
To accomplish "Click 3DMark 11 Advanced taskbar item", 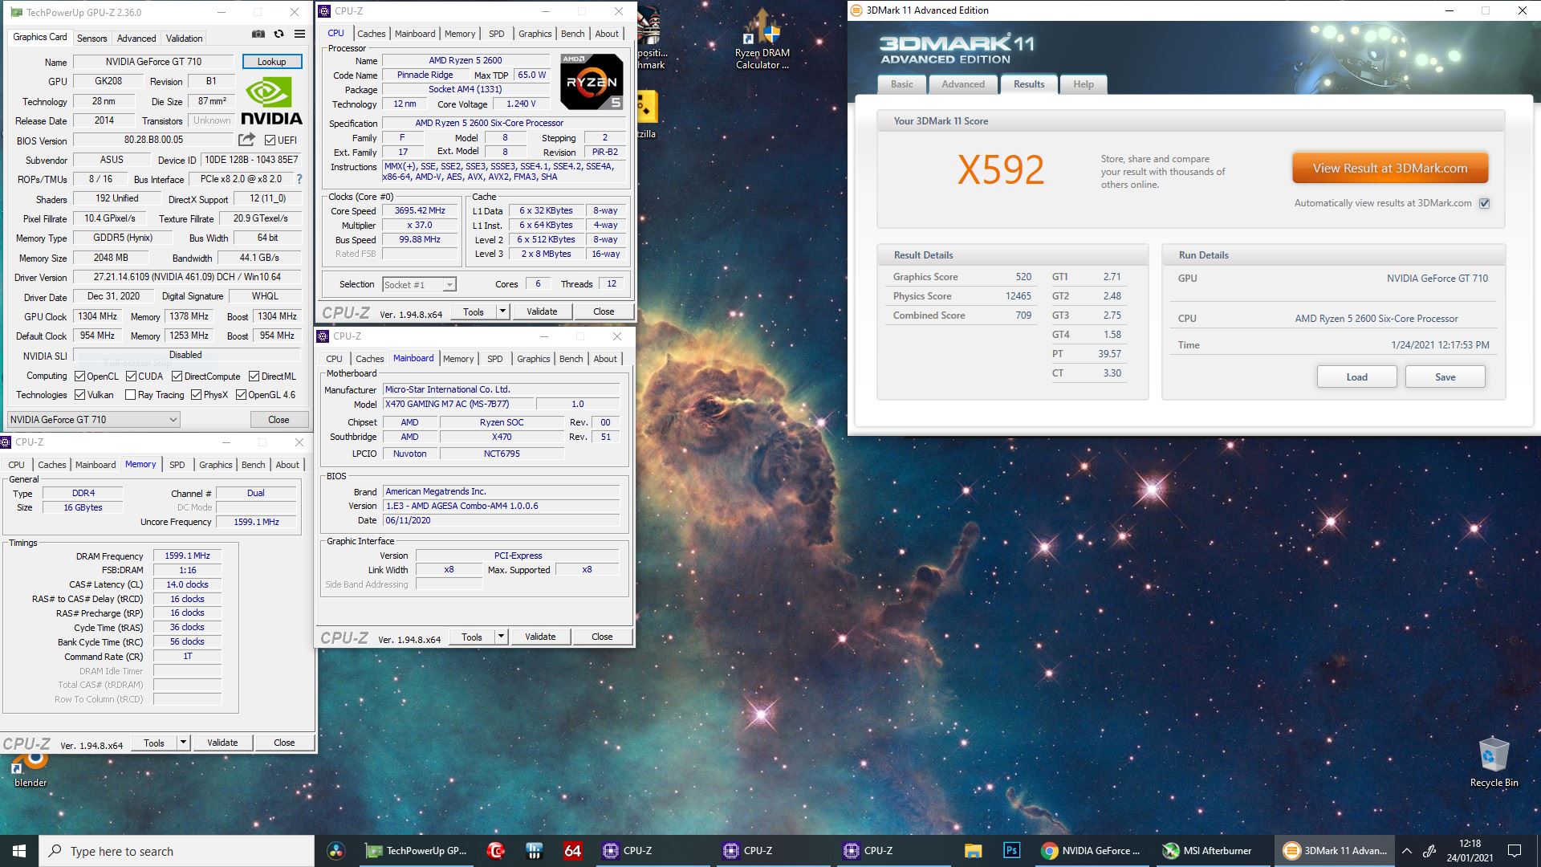I will 1335,851.
